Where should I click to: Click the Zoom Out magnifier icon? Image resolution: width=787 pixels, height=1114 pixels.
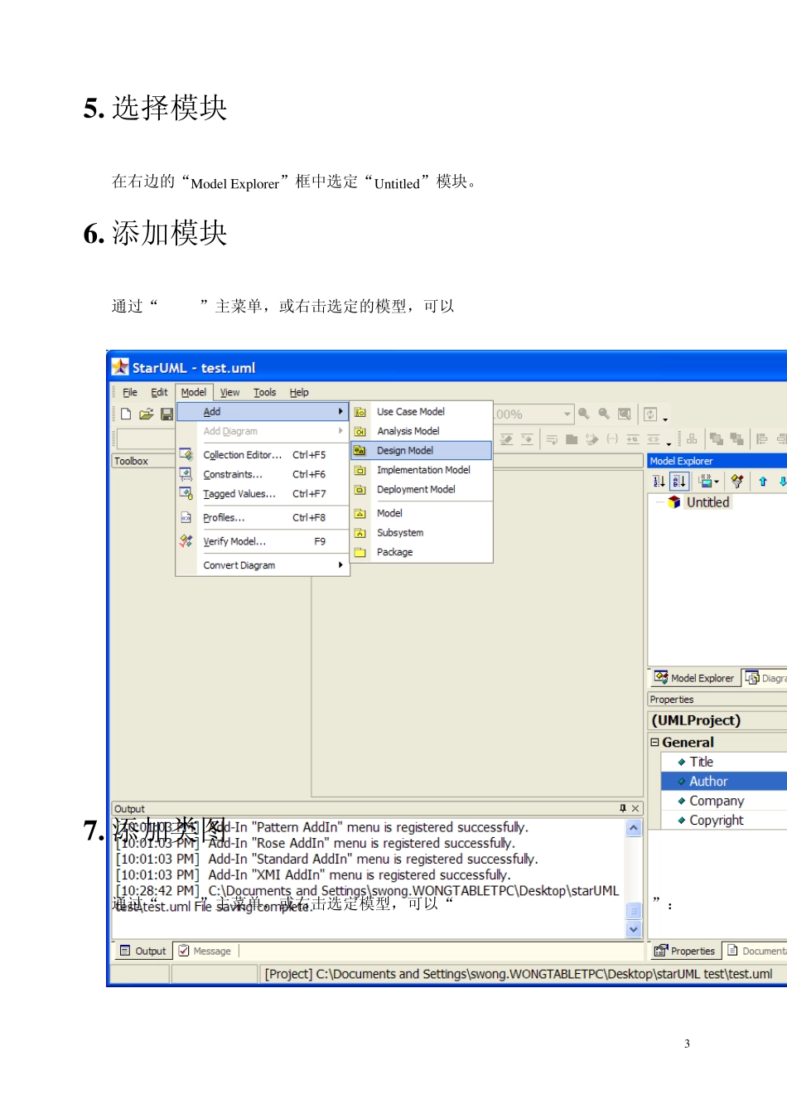tap(604, 414)
